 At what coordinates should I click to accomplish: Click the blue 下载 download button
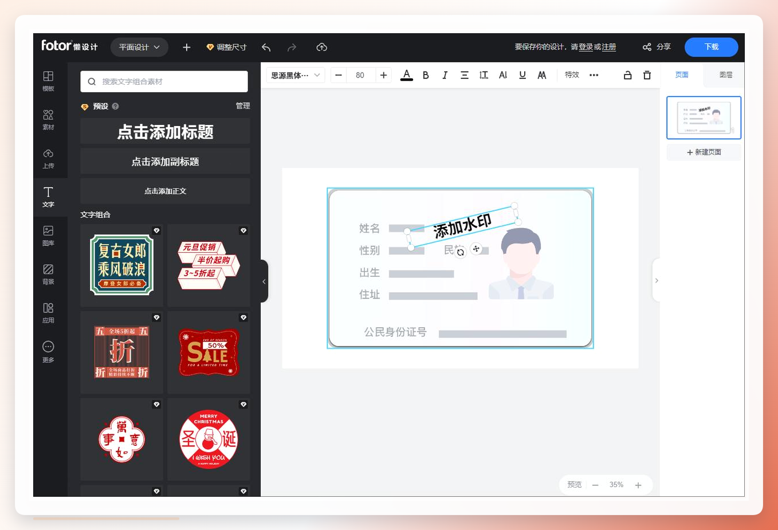712,47
